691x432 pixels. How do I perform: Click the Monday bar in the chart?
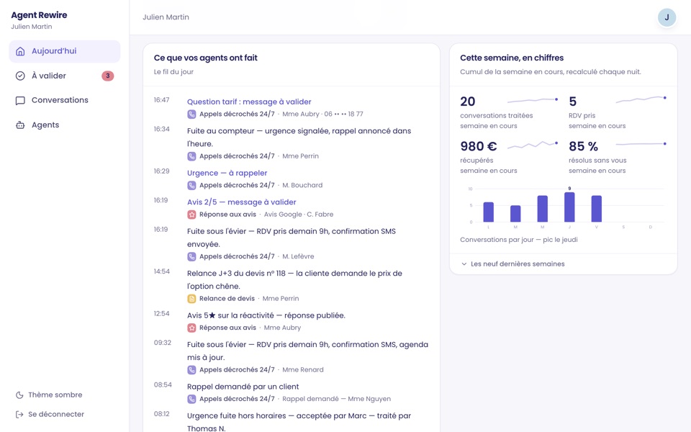pos(488,212)
